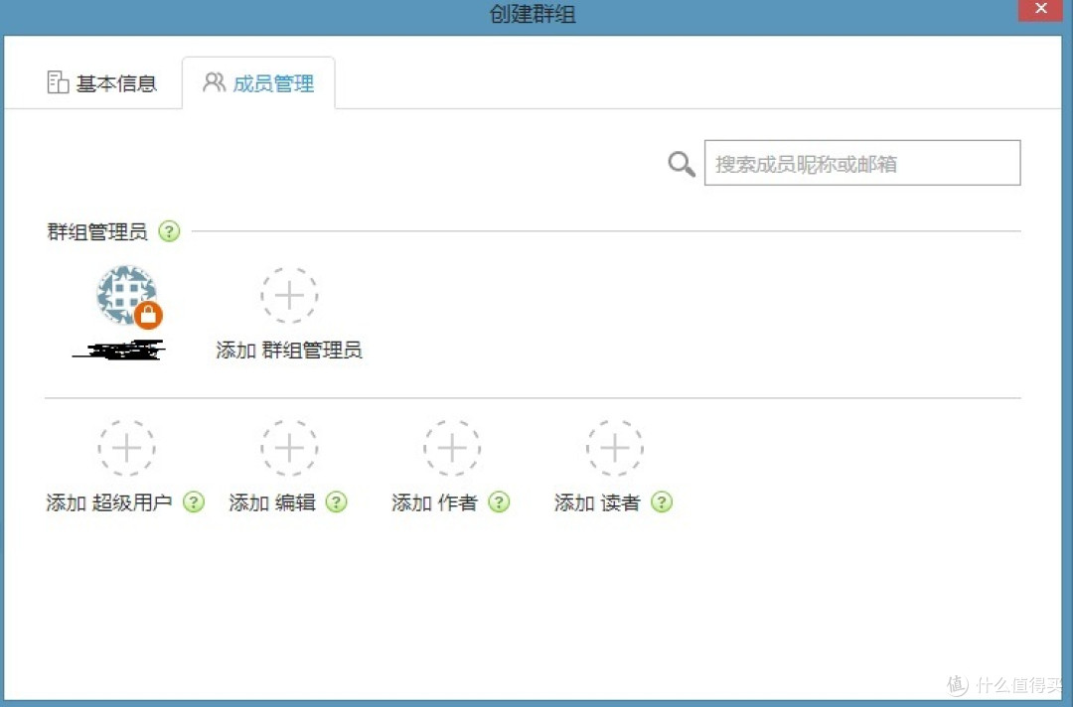1073x707 pixels.
Task: Click plus circle above 添加 超级用户
Action: tap(126, 449)
